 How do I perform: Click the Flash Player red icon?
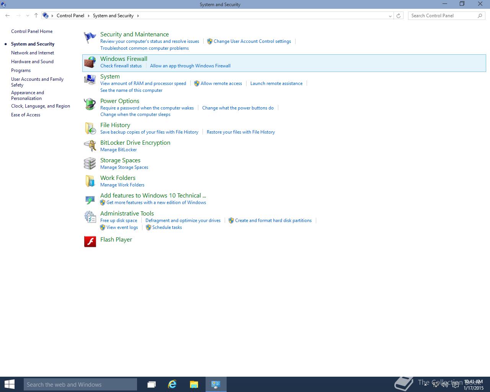pos(90,242)
